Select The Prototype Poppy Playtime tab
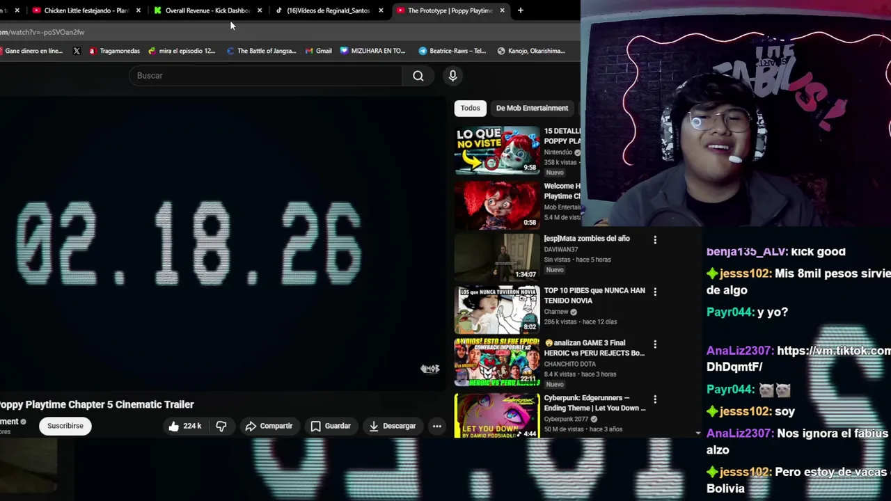 [x=444, y=10]
